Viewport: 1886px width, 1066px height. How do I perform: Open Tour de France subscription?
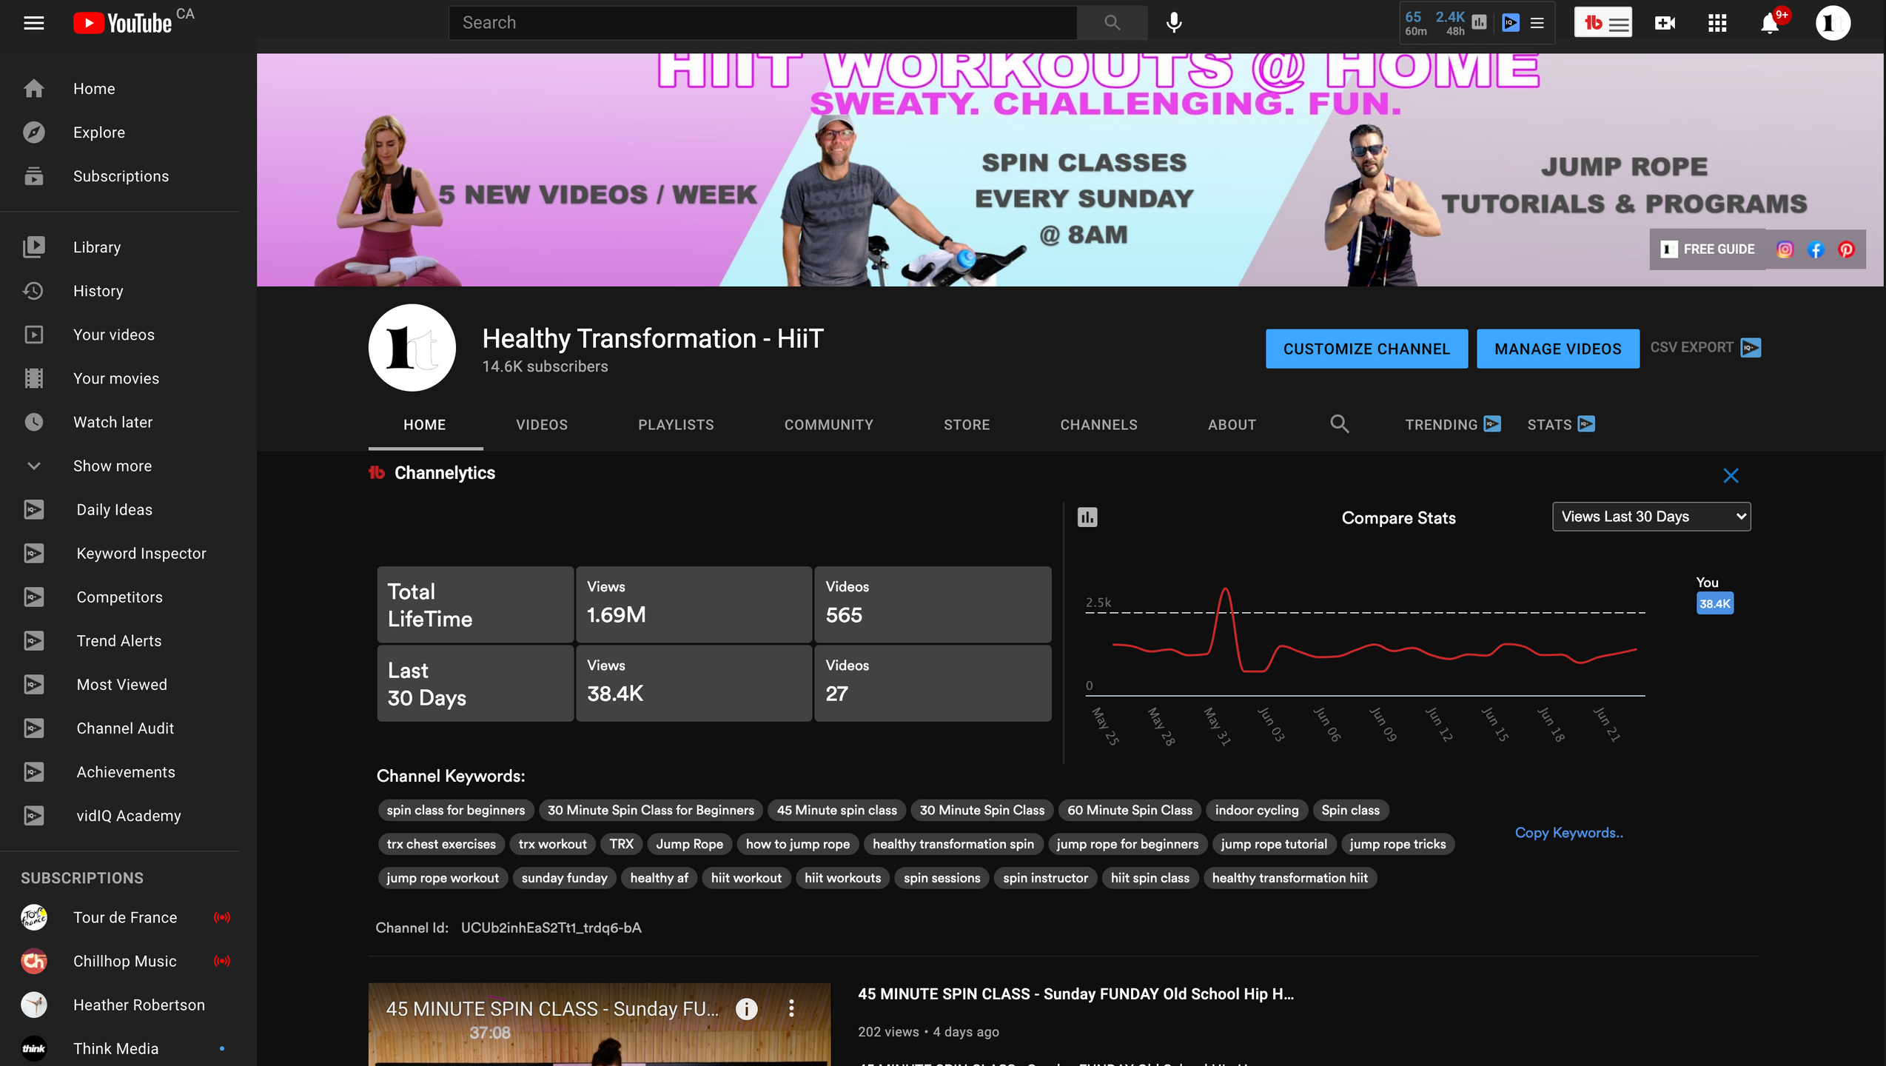pos(120,917)
